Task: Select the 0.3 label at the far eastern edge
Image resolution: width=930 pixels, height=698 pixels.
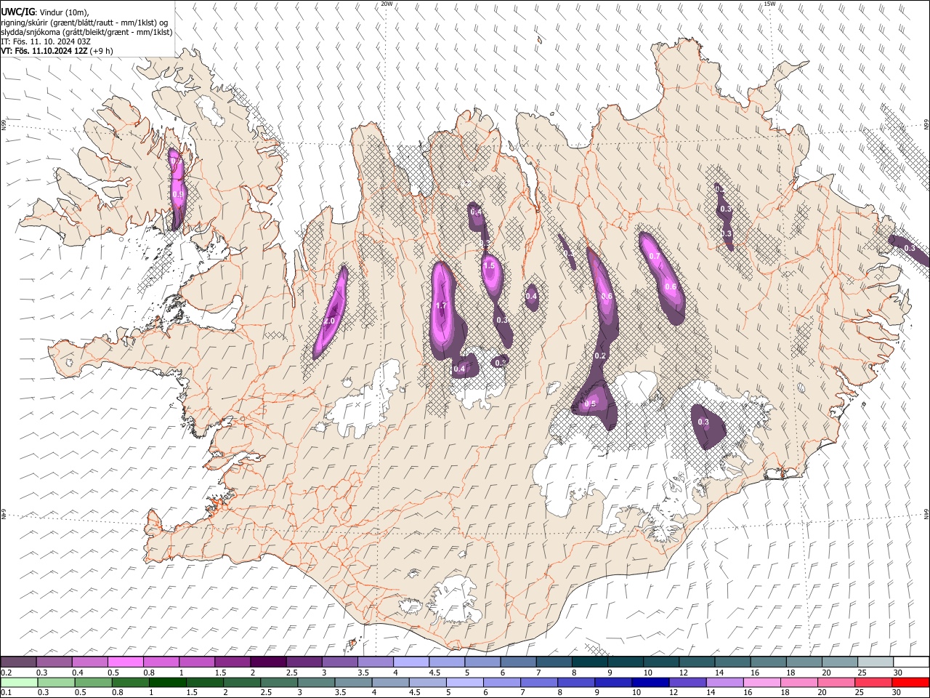Action: point(910,248)
